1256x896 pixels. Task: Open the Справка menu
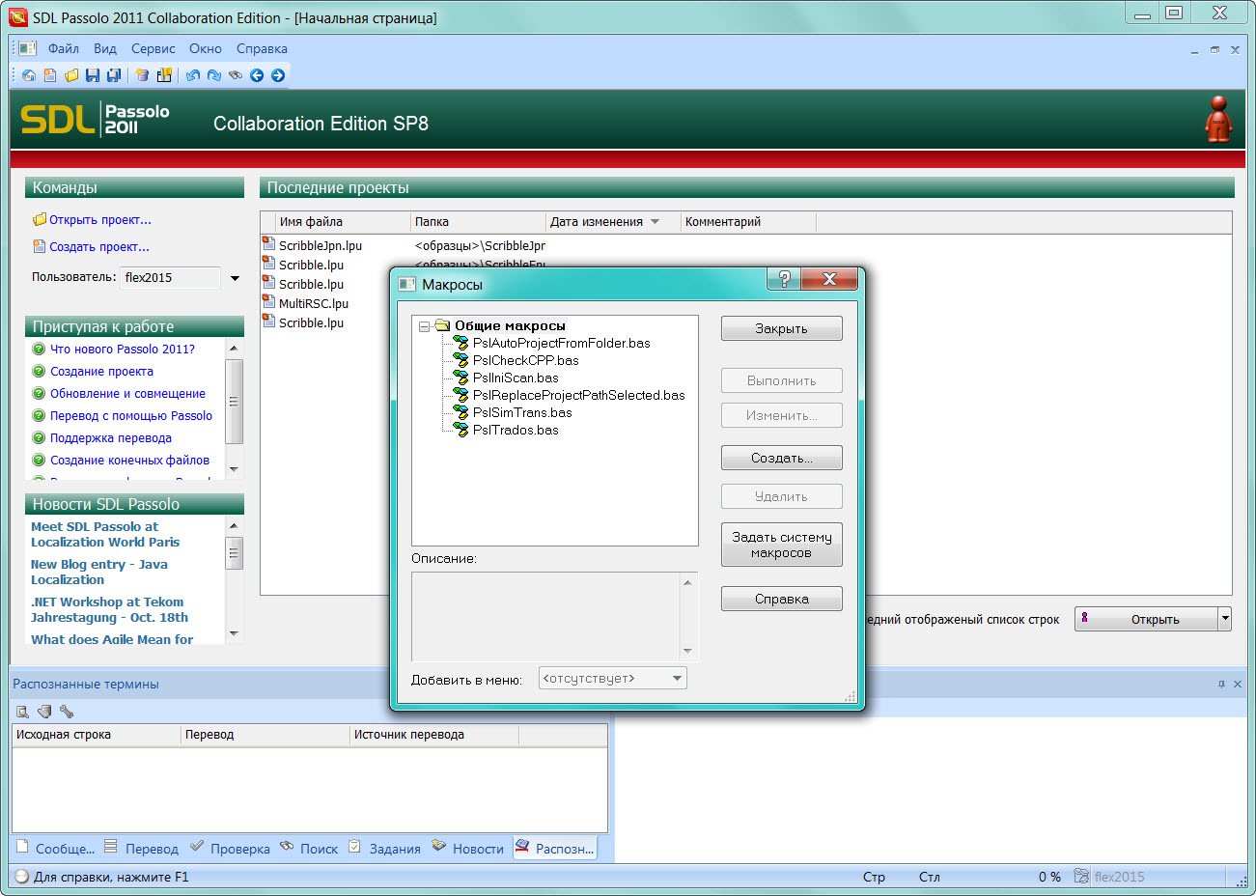pos(262,48)
